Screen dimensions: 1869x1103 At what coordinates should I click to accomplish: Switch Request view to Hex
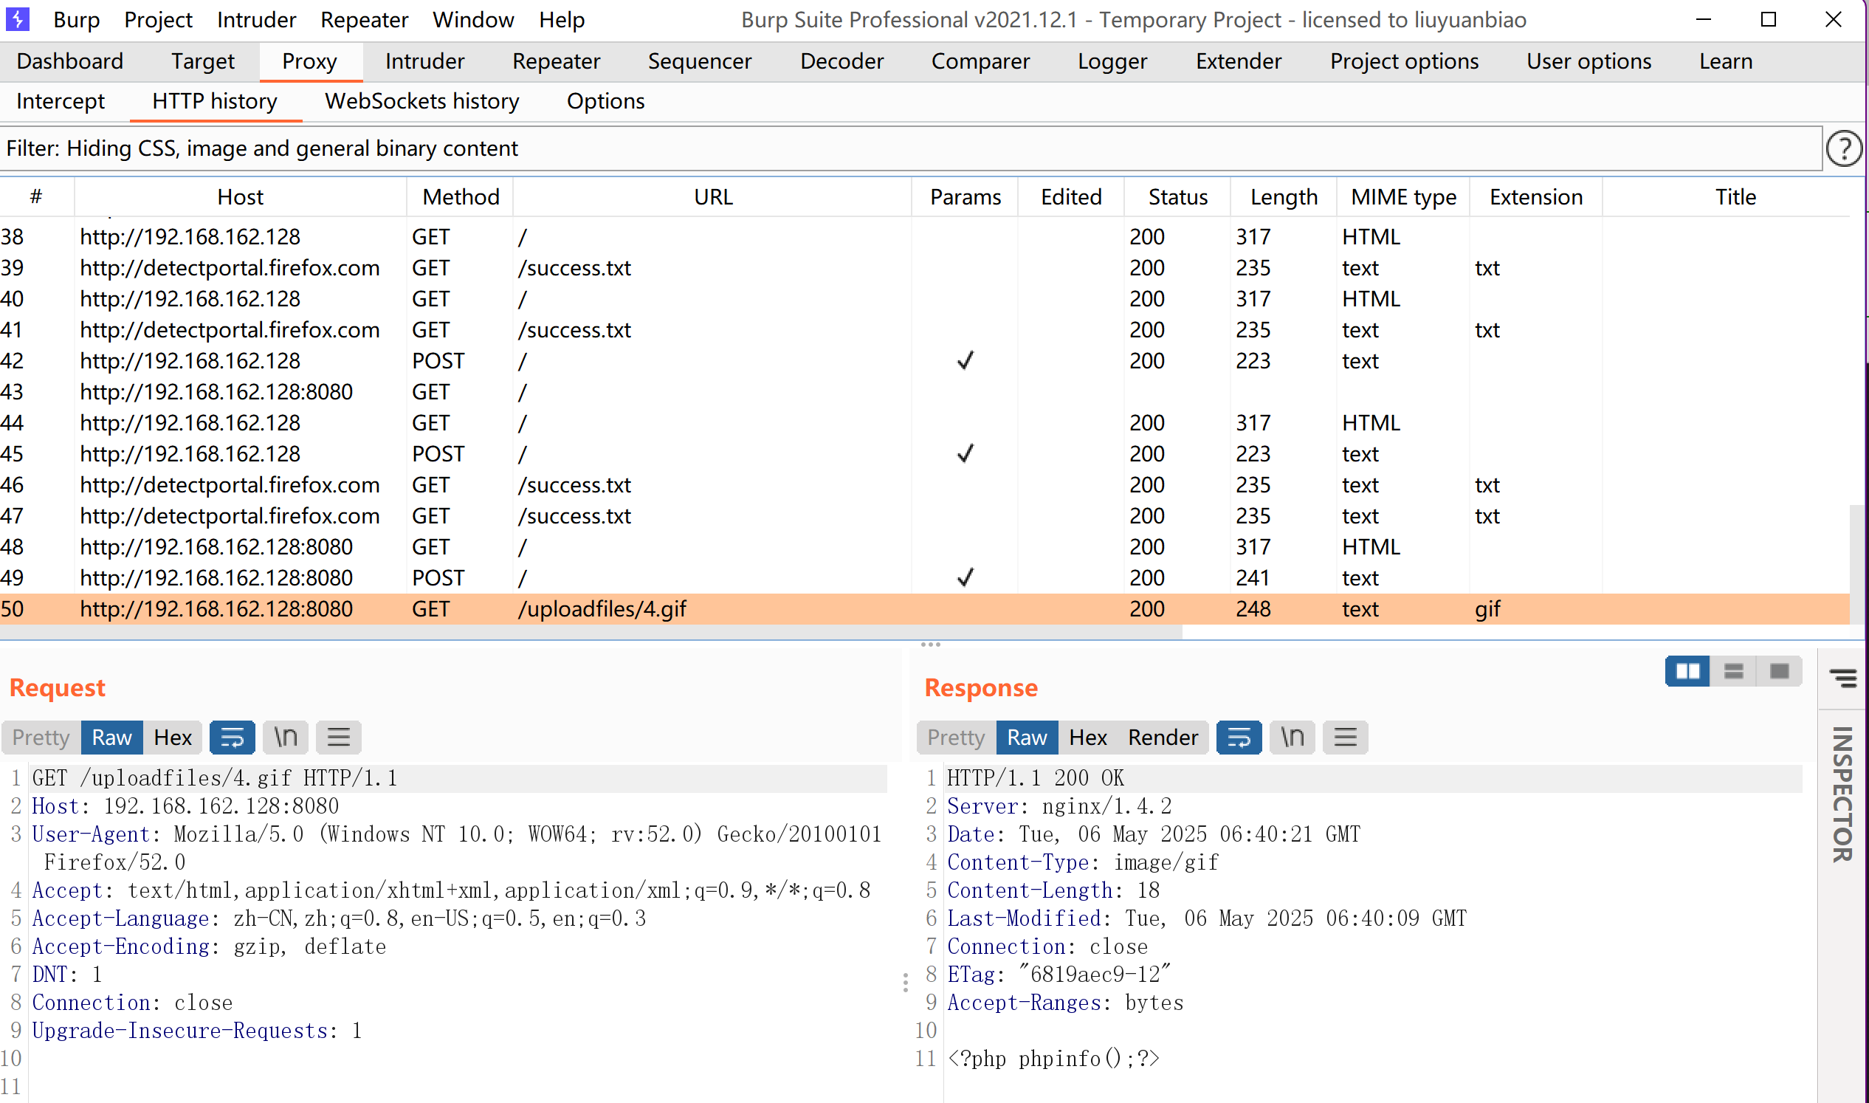(173, 738)
